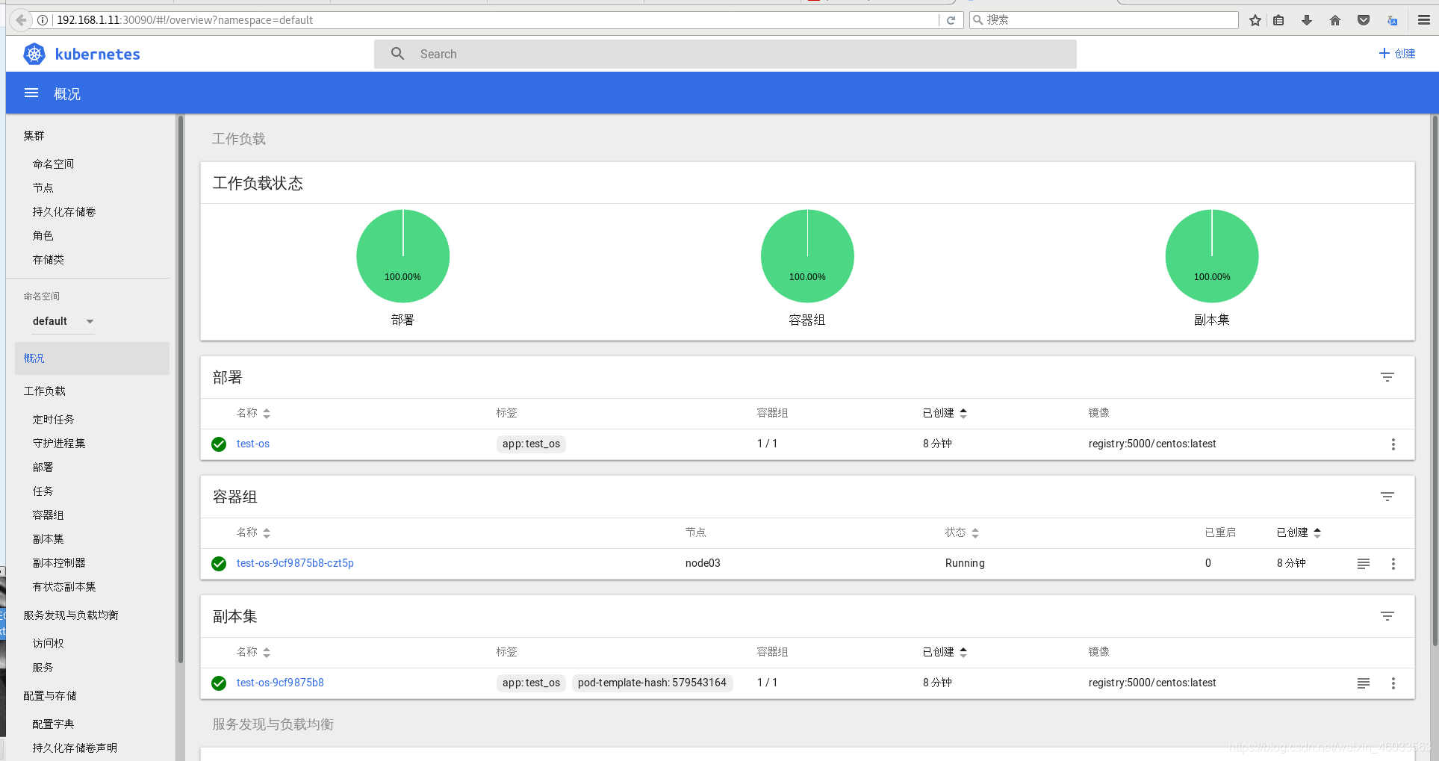Open filter icon for 部署 card
This screenshot has width=1439, height=761.
[x=1387, y=377]
